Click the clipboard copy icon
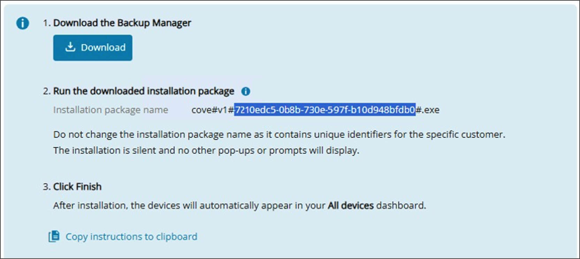This screenshot has width=580, height=259. coord(54,236)
